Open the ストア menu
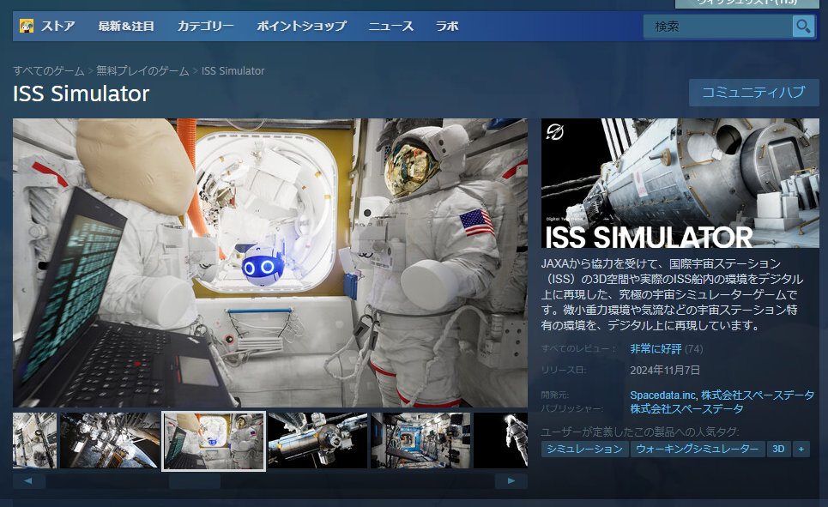Screen dimensions: 828x507 [58, 26]
